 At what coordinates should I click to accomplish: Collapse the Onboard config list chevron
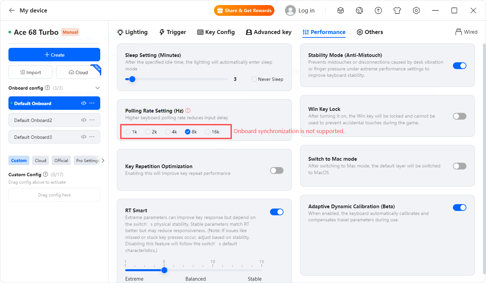pos(98,88)
